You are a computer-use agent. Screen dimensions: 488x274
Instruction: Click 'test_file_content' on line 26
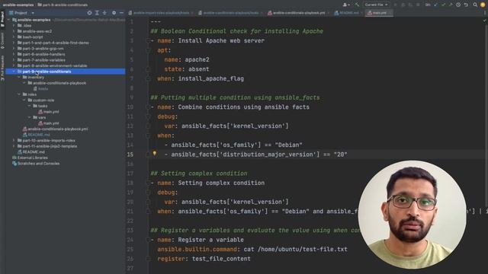click(221, 259)
